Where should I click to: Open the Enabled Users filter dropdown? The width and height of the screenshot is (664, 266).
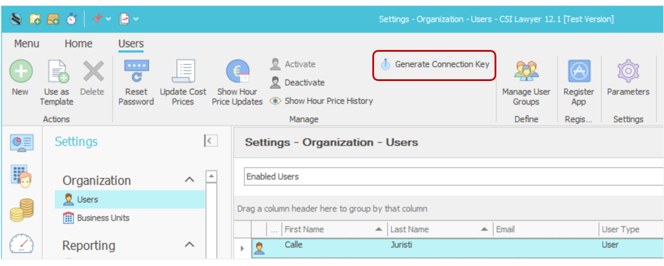[450, 176]
